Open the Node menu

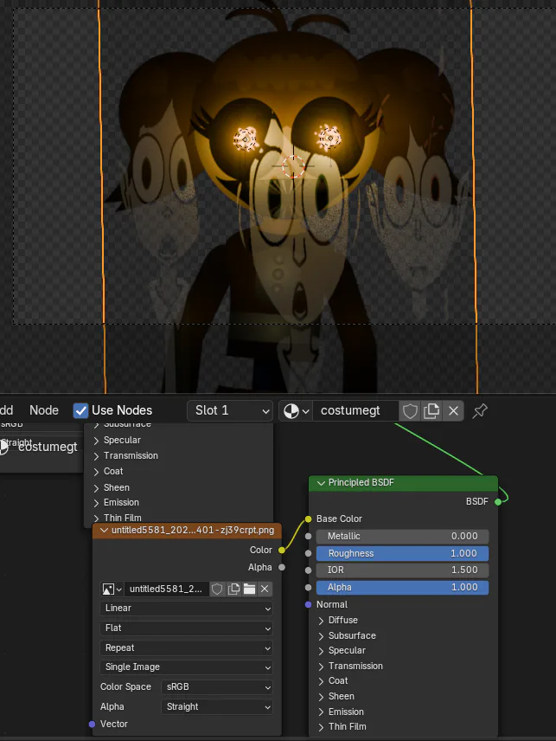click(44, 410)
